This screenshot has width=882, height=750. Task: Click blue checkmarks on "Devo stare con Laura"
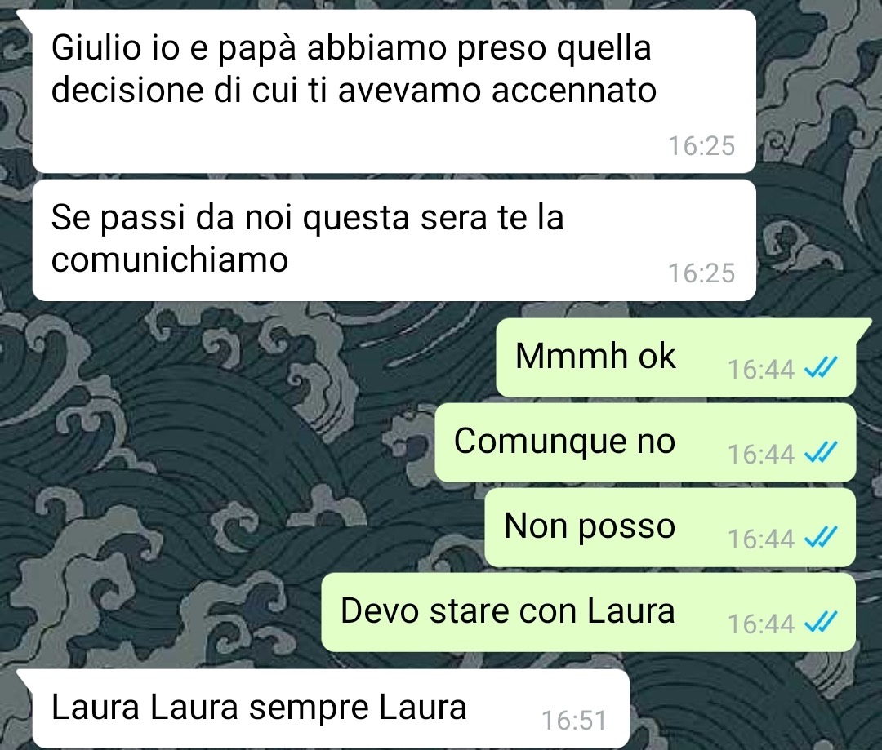(x=821, y=623)
